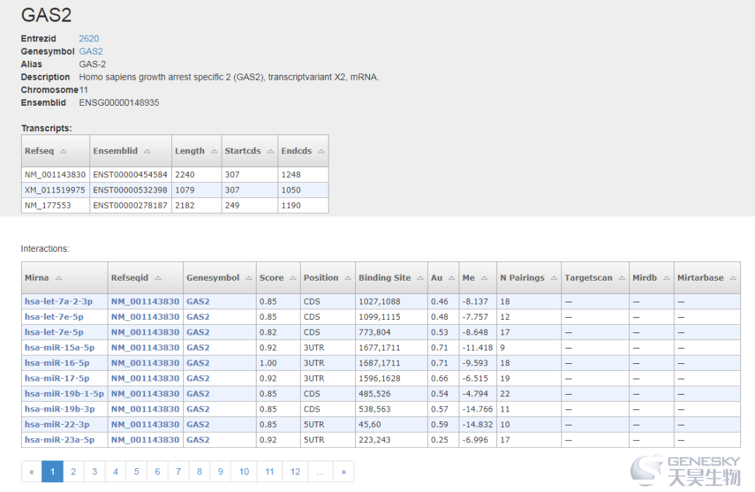The height and width of the screenshot is (492, 755).
Task: Click the Startcds column sort arrow
Action: 270,151
